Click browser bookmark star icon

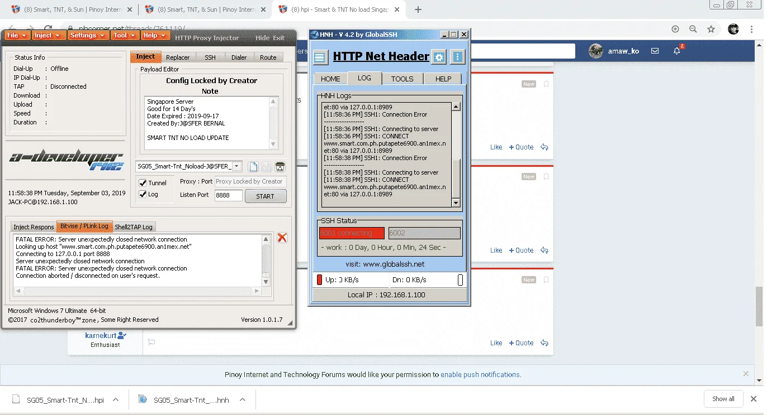tap(711, 29)
